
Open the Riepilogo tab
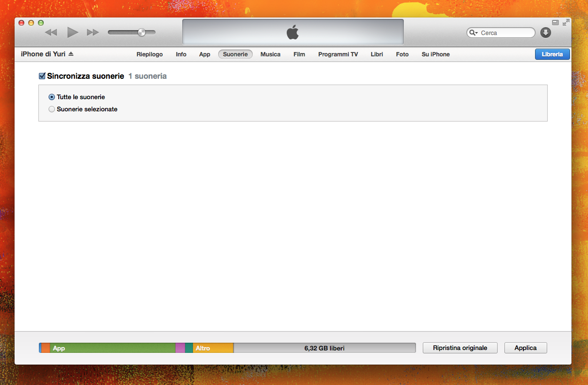(150, 54)
